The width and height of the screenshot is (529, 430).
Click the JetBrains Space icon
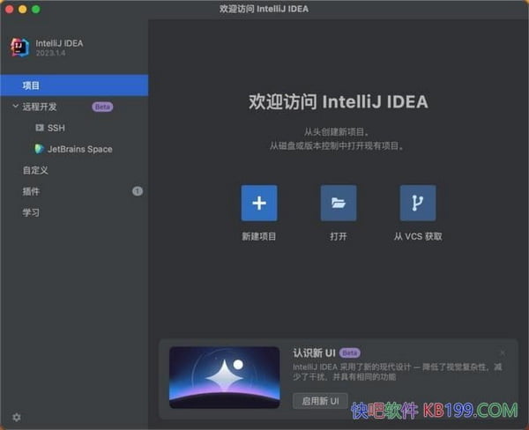(39, 149)
